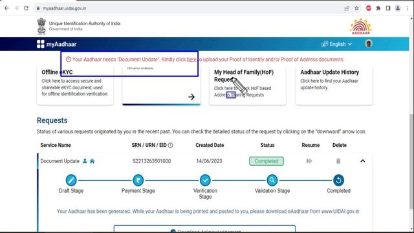
Task: Click the Government of India emblem
Action: (x=41, y=26)
